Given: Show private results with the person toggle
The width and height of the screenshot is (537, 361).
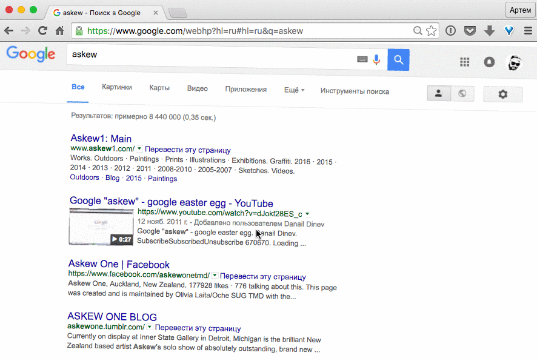Looking at the screenshot, I should coord(439,93).
